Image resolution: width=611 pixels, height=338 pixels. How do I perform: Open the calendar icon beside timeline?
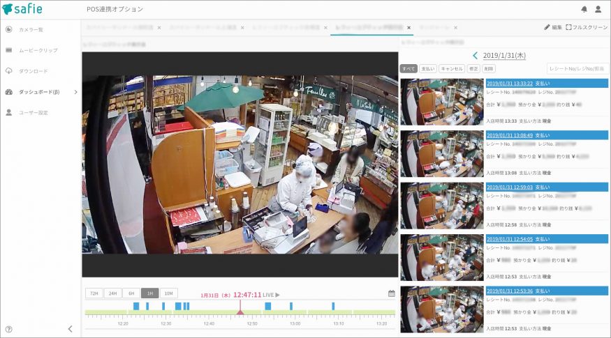click(391, 293)
